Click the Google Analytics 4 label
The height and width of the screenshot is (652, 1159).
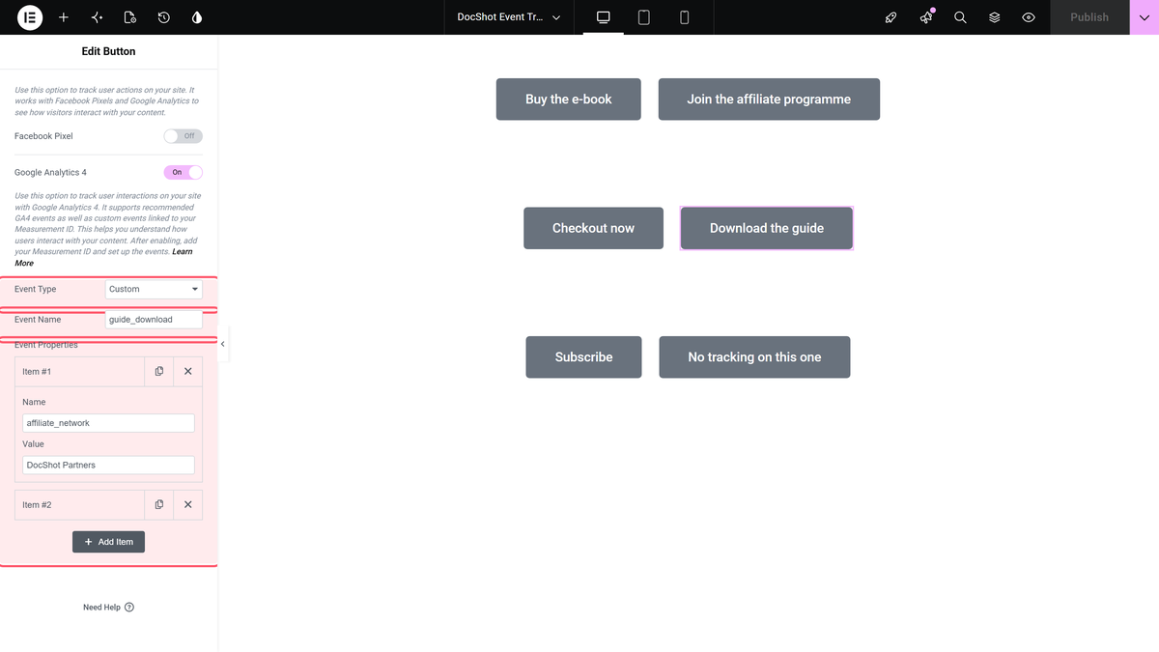(50, 172)
